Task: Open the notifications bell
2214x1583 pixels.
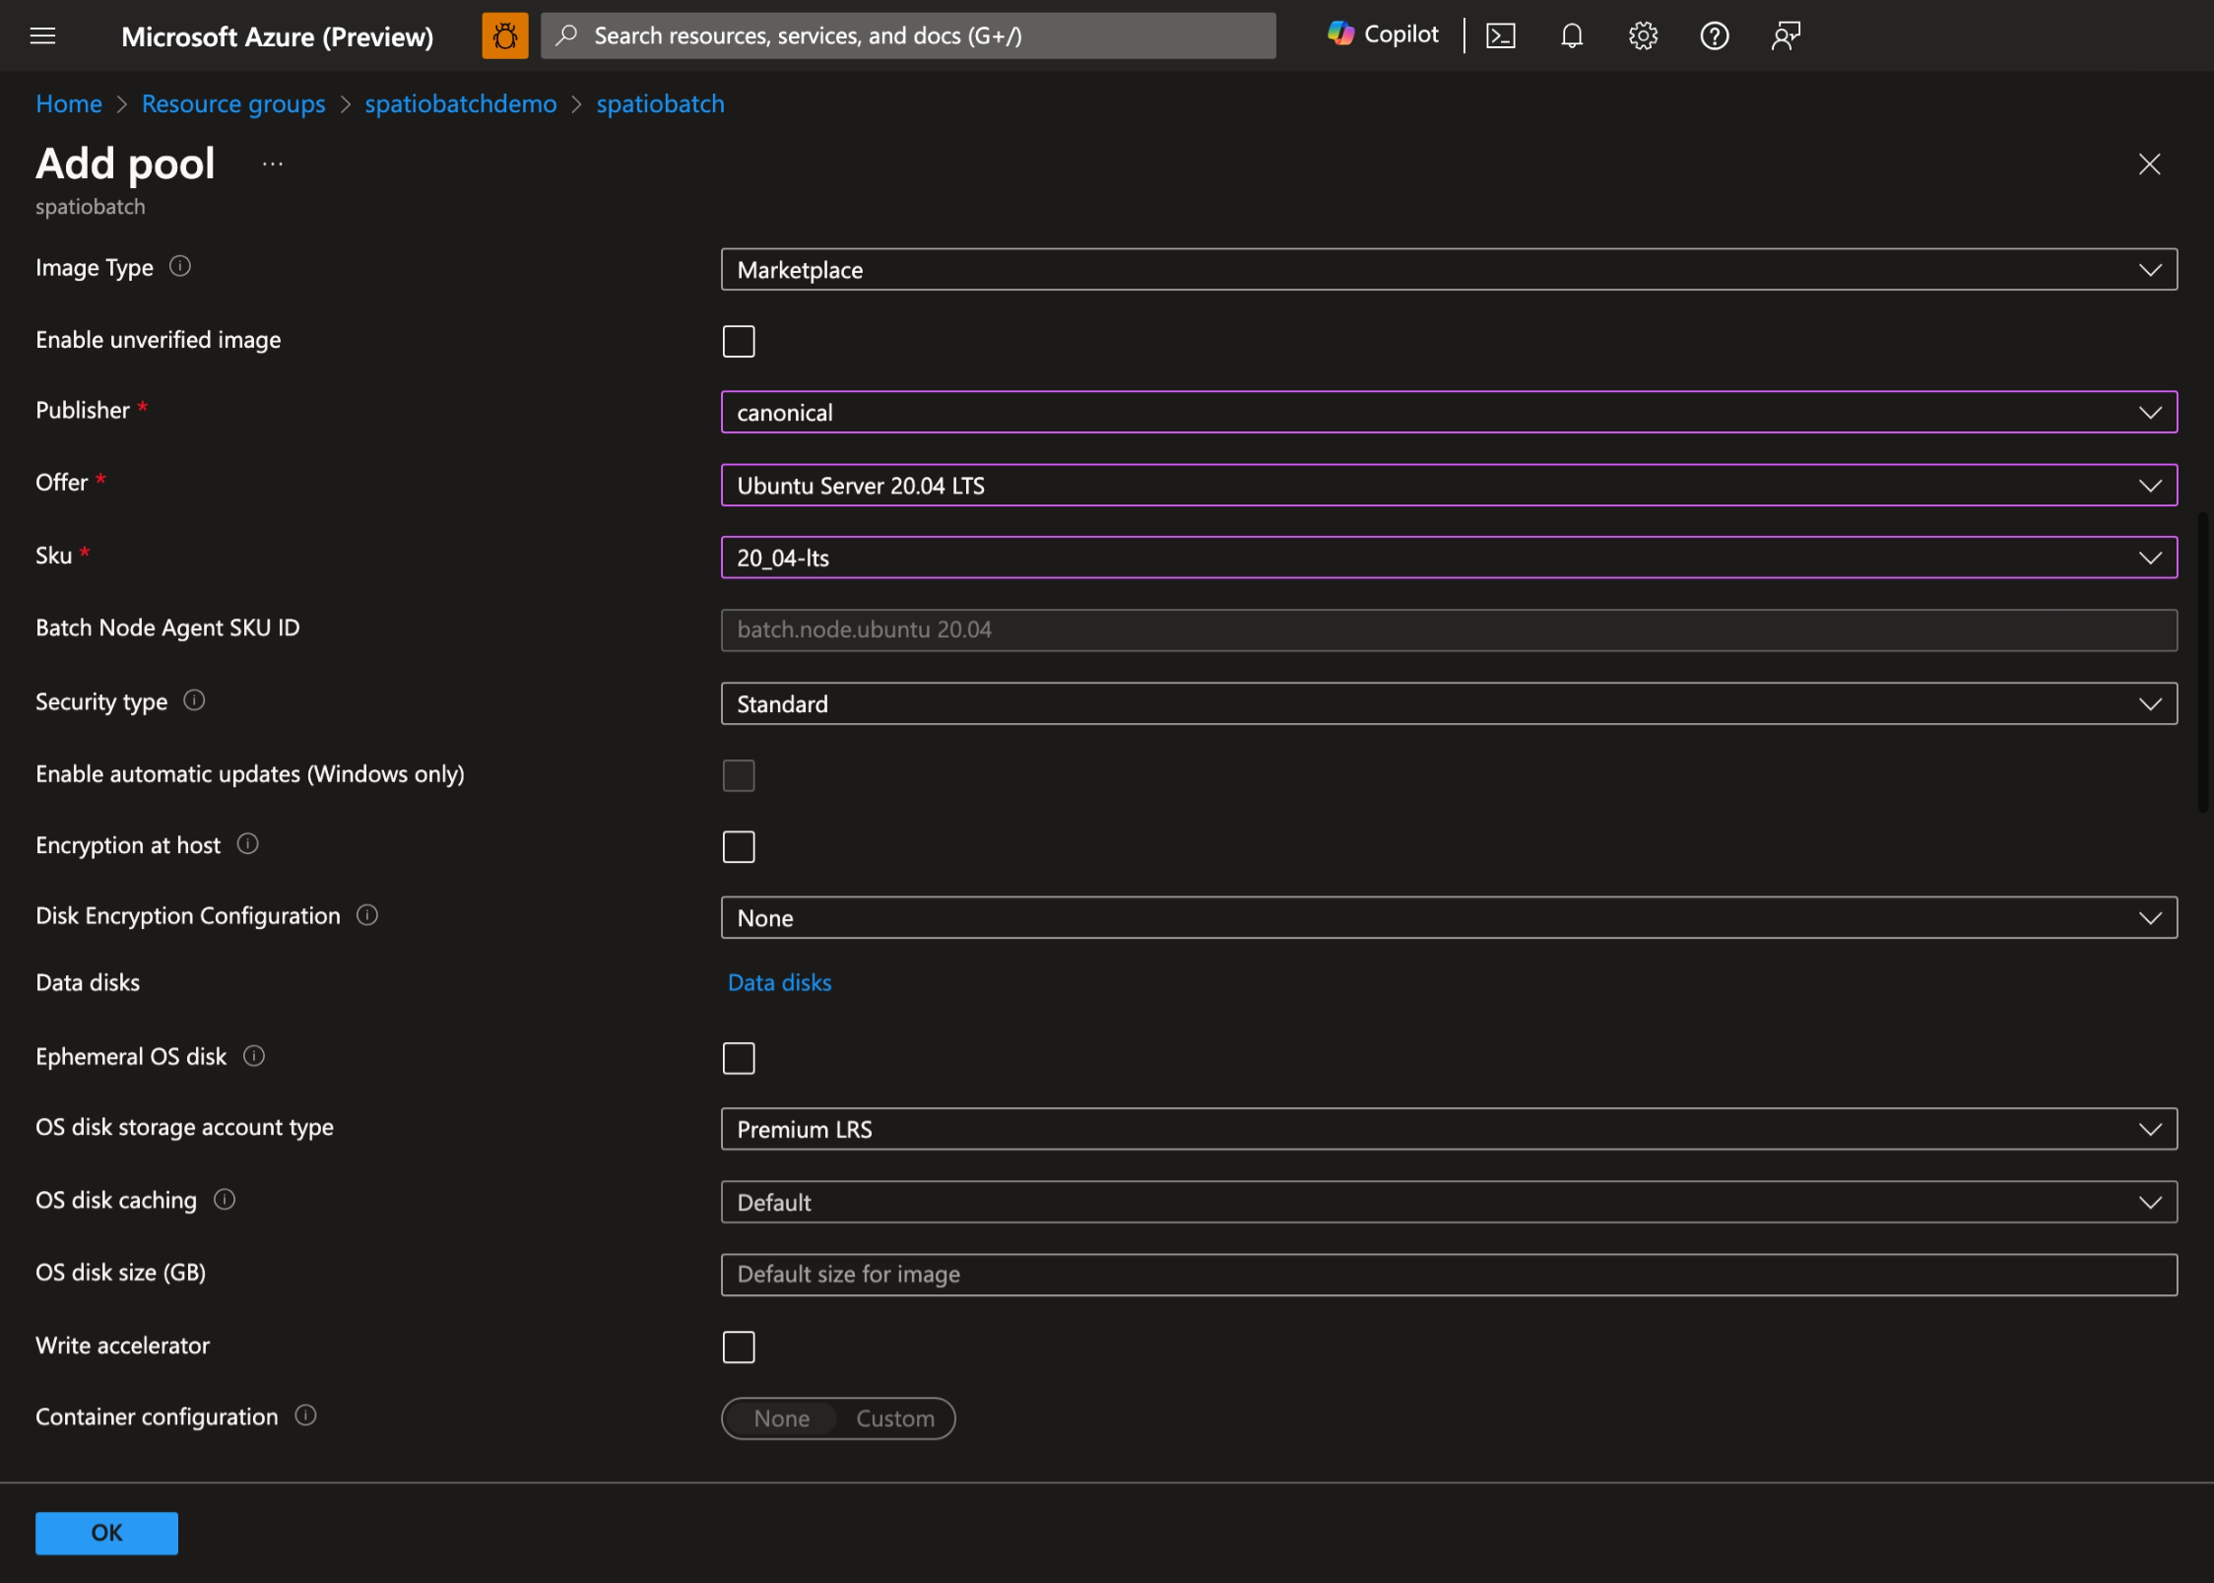Action: click(x=1571, y=36)
